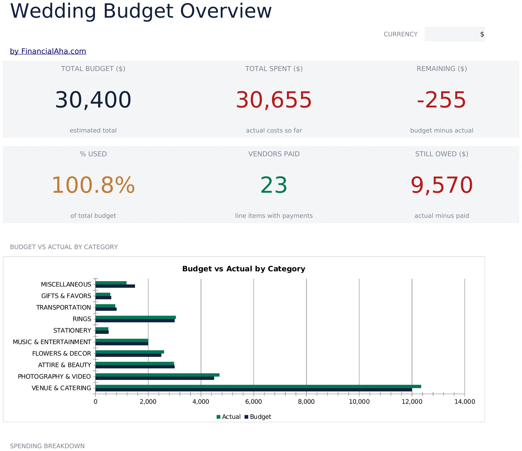Select the -255 remaining value
Image resolution: width=522 pixels, height=451 pixels.
click(x=442, y=100)
